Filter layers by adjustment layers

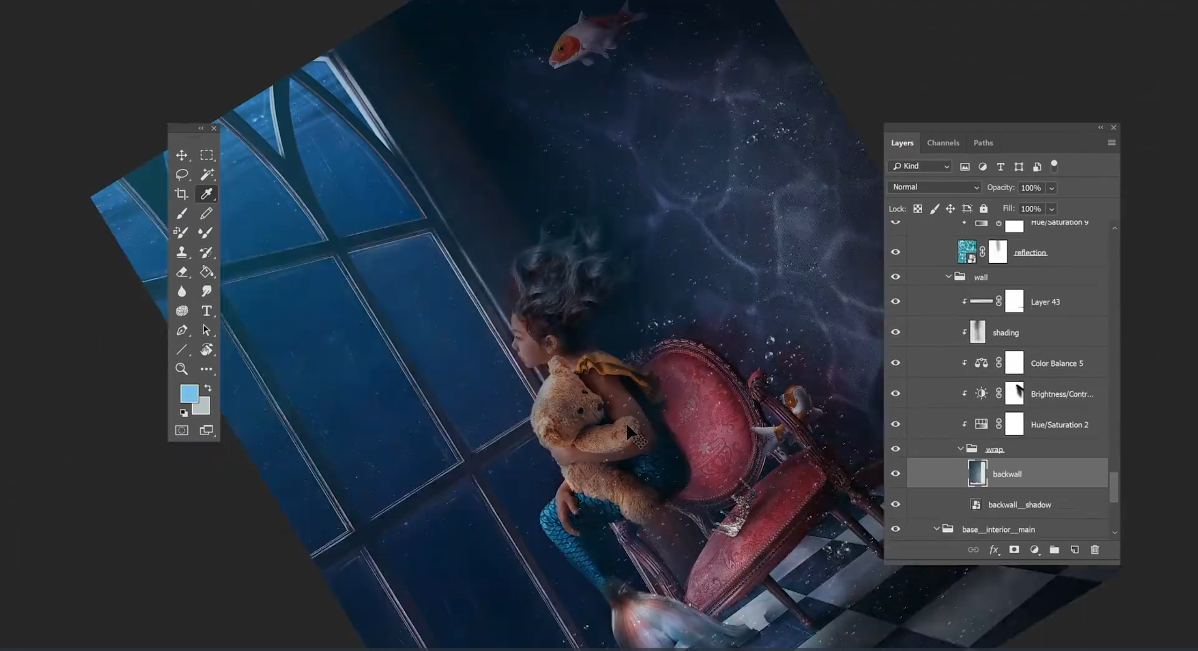click(982, 166)
